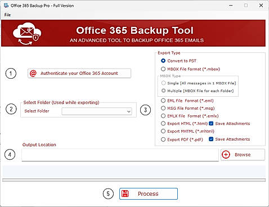The width and height of the screenshot is (269, 207).
Task: Click the MBOX Type group label
Action: [x=171, y=76]
